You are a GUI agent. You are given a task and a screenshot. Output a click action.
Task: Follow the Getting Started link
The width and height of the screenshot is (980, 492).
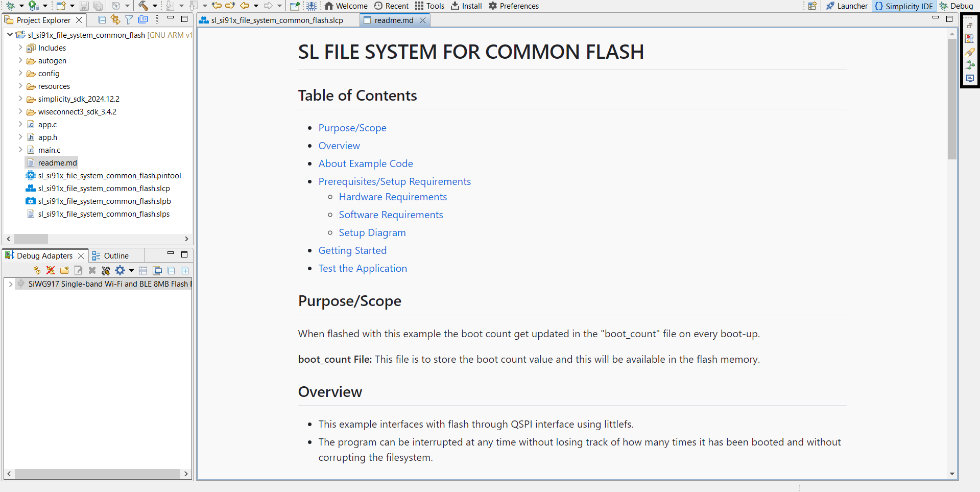(x=352, y=250)
